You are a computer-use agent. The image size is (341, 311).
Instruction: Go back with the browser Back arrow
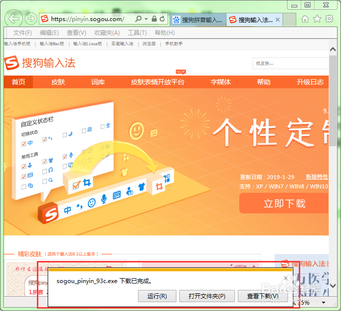point(13,19)
